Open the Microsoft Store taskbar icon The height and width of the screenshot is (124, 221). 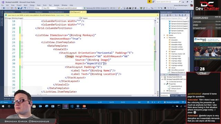coord(34,106)
